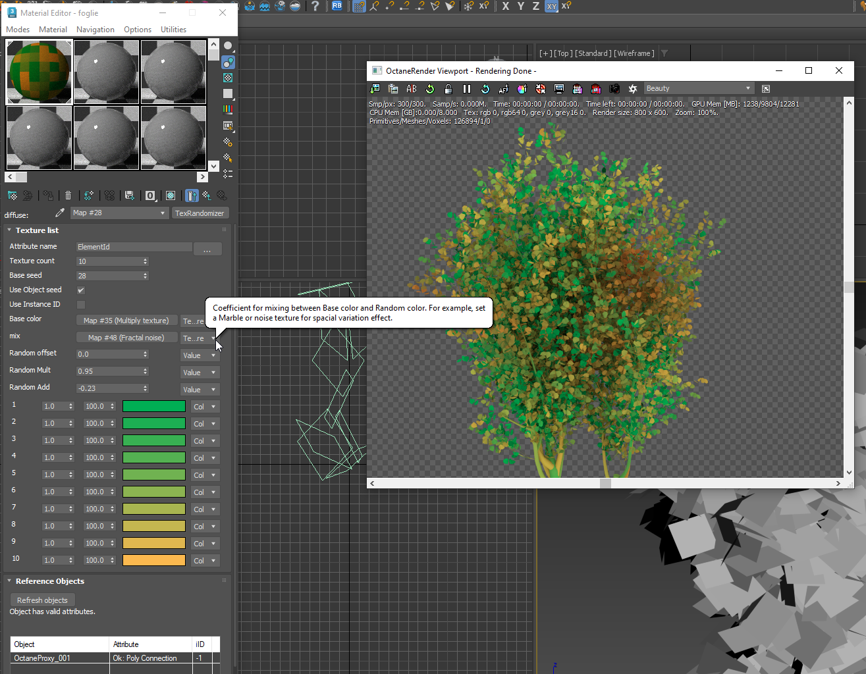Open the Navigation menu
Screen dimensions: 866x674
(95, 30)
